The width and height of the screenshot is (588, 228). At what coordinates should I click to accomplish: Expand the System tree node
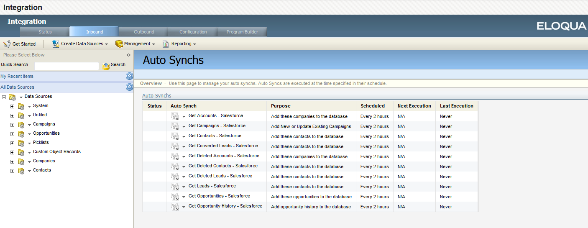(12, 106)
